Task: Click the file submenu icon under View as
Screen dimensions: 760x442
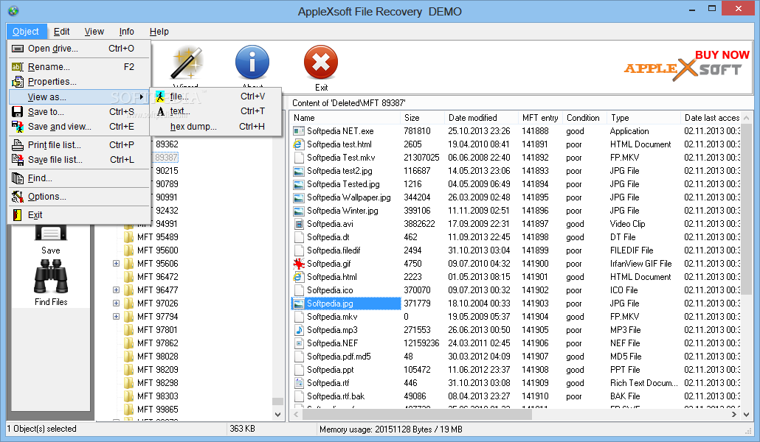Action: click(x=160, y=97)
